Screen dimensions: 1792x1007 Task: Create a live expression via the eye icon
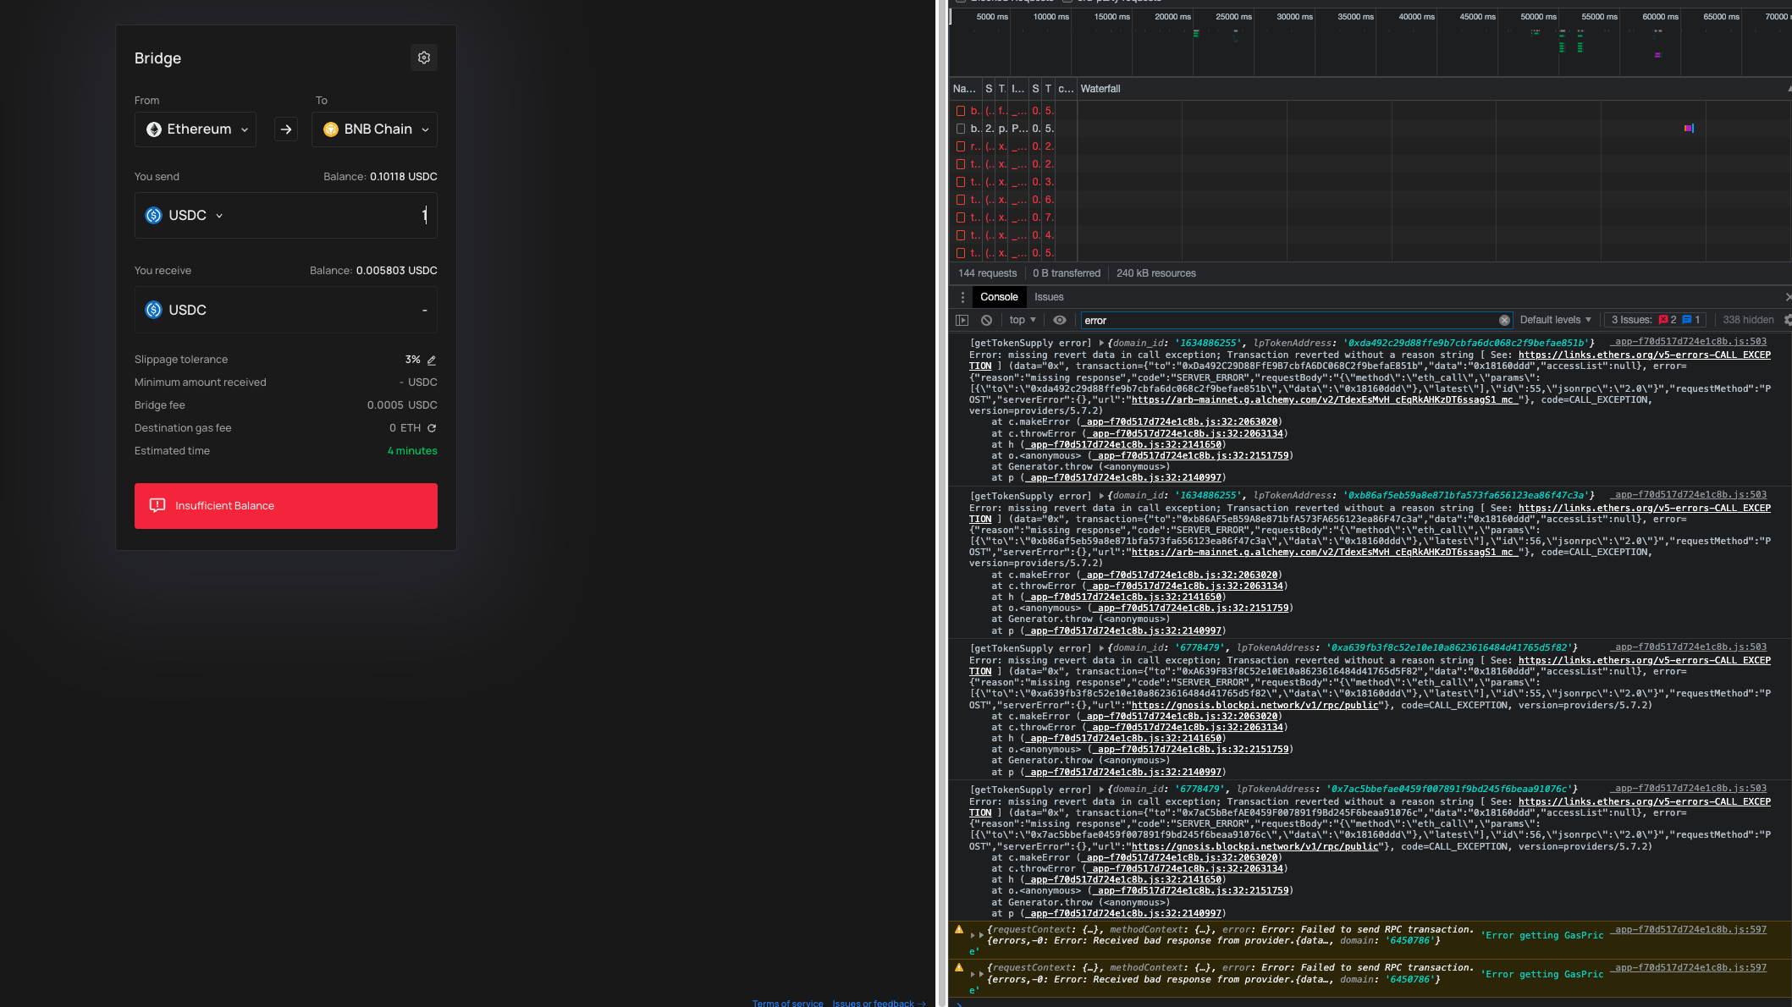(x=1059, y=320)
